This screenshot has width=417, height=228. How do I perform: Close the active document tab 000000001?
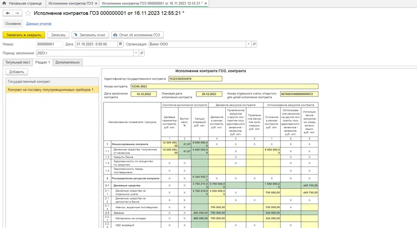[x=206, y=3]
